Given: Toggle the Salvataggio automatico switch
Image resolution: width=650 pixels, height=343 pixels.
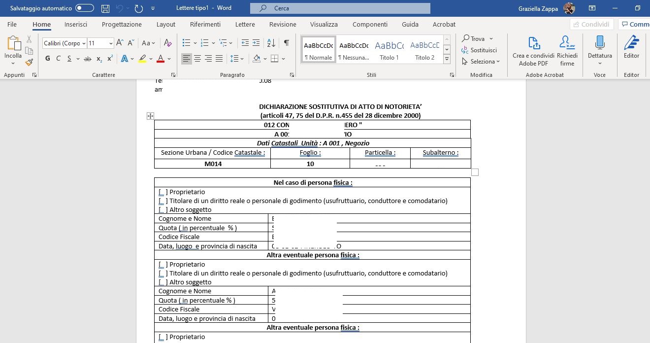Looking at the screenshot, I should [x=85, y=8].
